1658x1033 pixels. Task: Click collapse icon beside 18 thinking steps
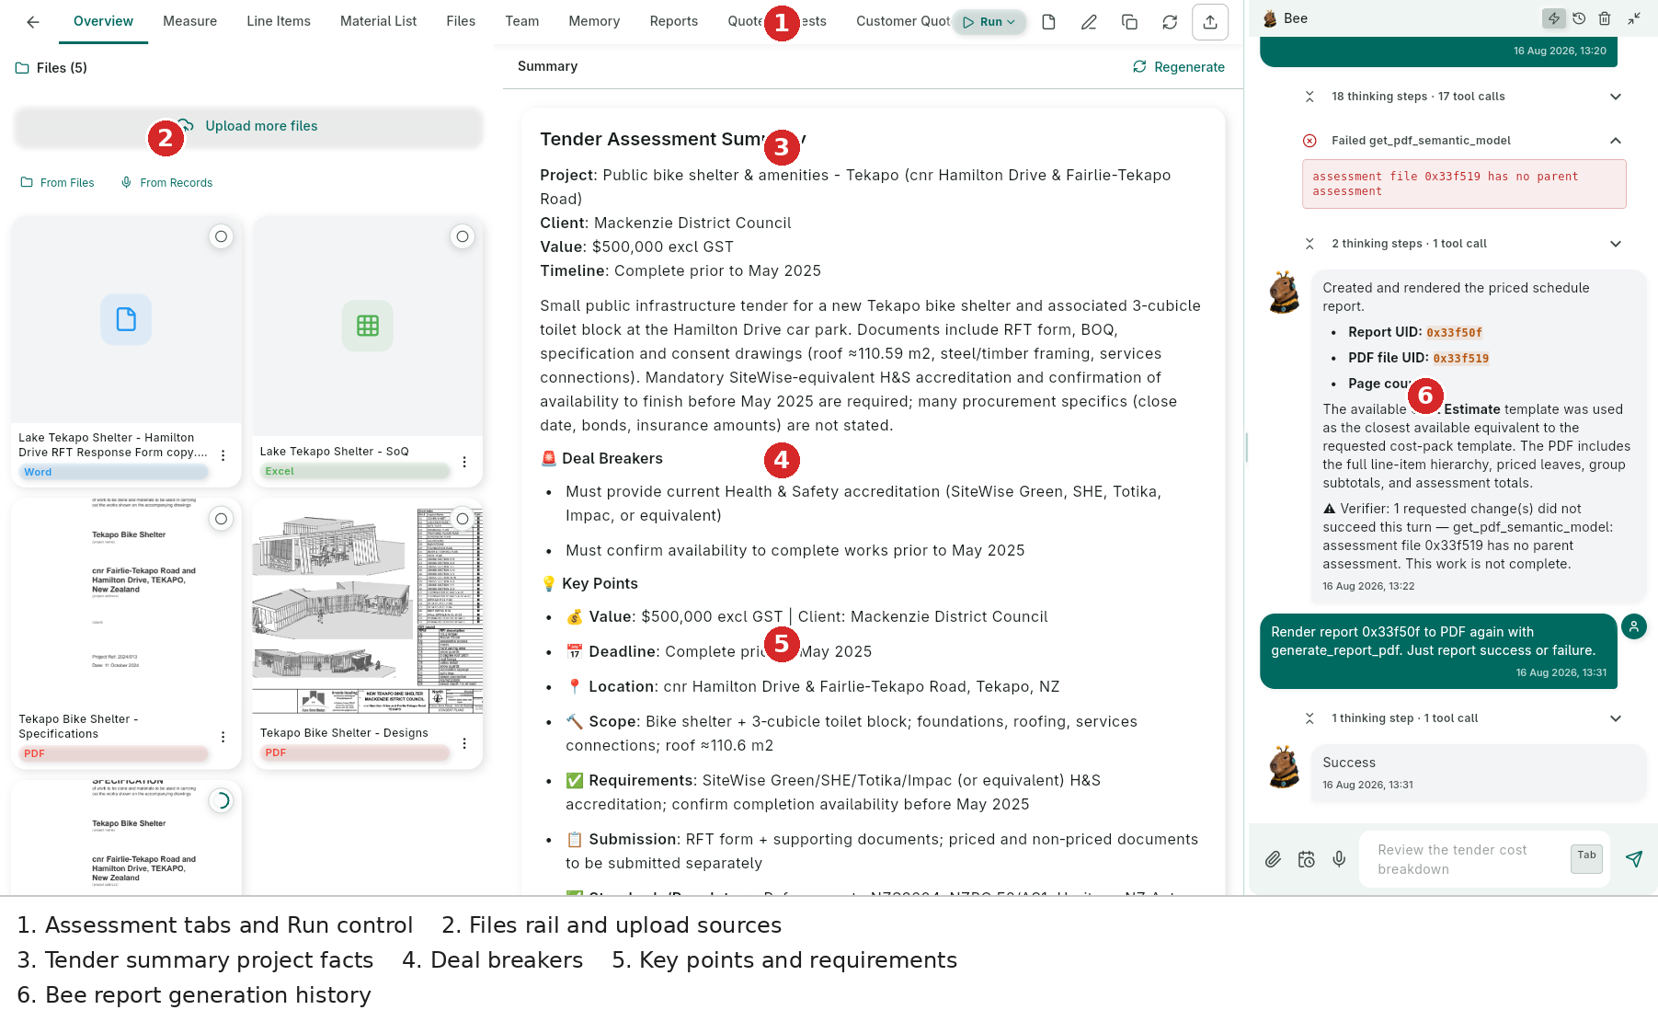1309,97
